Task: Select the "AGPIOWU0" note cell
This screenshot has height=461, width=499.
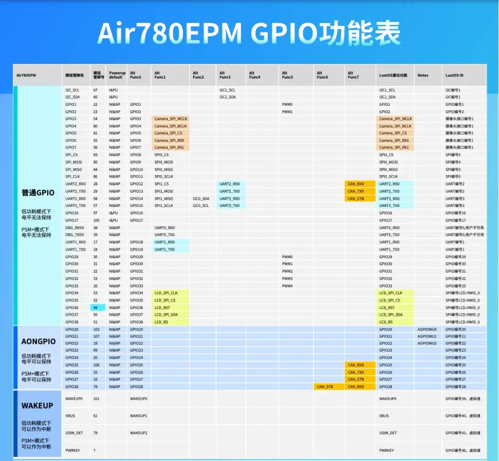Action: click(x=427, y=330)
